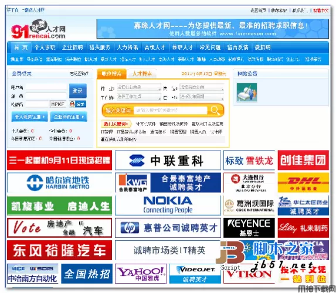The height and width of the screenshot is (293, 336).
Task: Expand the 日期 publish date dropdown
Action: pos(202,97)
